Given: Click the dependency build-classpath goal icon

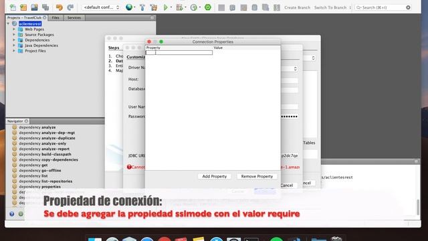Looking at the screenshot, I should (15, 154).
